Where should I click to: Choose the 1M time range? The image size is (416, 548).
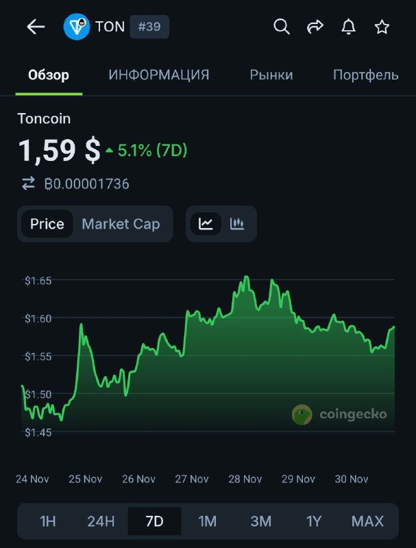click(x=208, y=521)
